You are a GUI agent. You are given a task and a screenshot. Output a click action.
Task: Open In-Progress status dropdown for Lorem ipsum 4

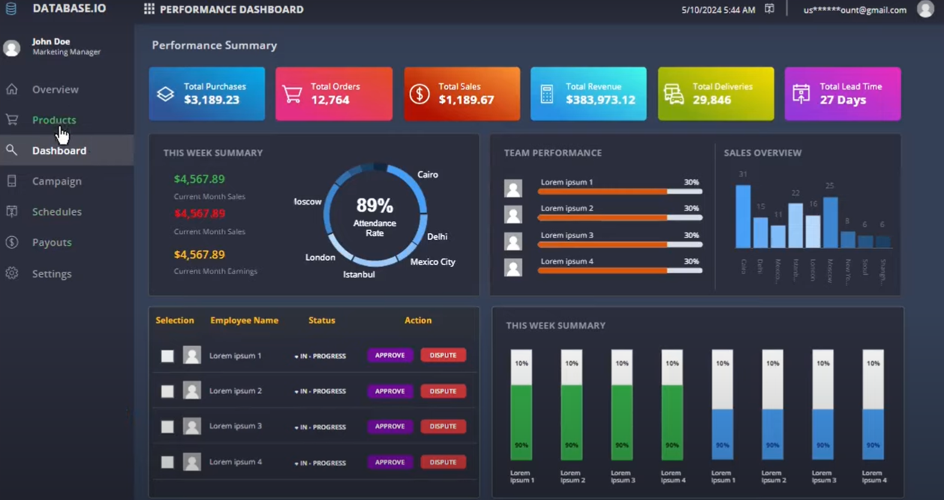[x=320, y=463]
